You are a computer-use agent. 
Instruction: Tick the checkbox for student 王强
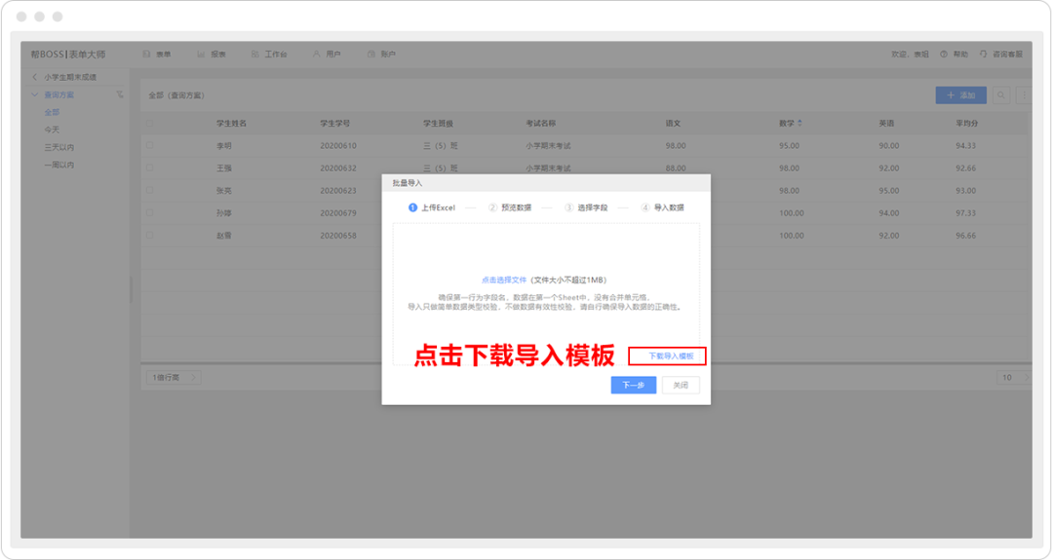click(150, 168)
